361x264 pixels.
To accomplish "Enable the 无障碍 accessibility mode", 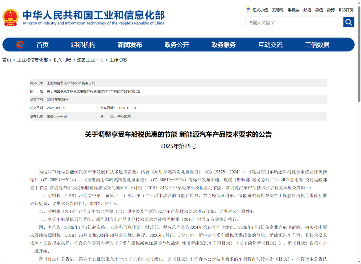I will (278, 10).
